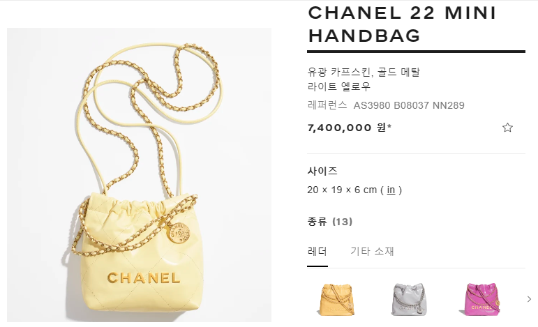Click the 7,400,000 원 price
538x327 pixels.
click(x=350, y=128)
